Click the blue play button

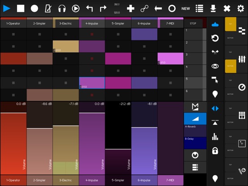(7, 9)
